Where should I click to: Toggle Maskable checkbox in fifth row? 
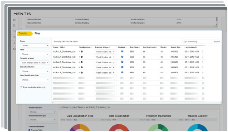[122, 72]
